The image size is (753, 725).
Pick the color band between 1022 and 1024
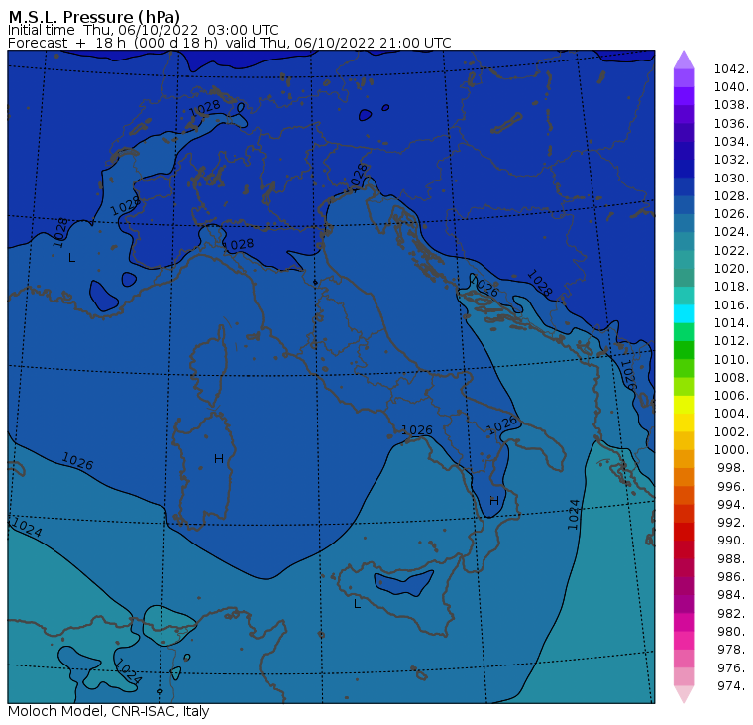click(x=684, y=241)
